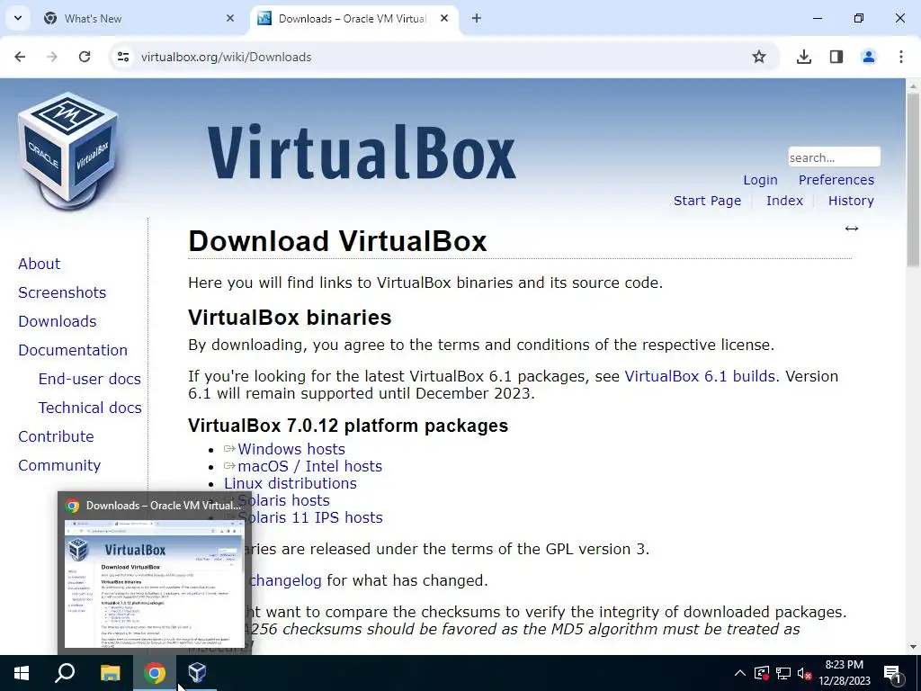Open the Chrome three-dot menu
Viewport: 921px width, 691px height.
click(901, 57)
